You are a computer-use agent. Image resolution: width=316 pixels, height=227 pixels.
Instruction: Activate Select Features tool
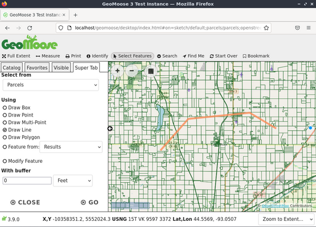[x=133, y=56]
